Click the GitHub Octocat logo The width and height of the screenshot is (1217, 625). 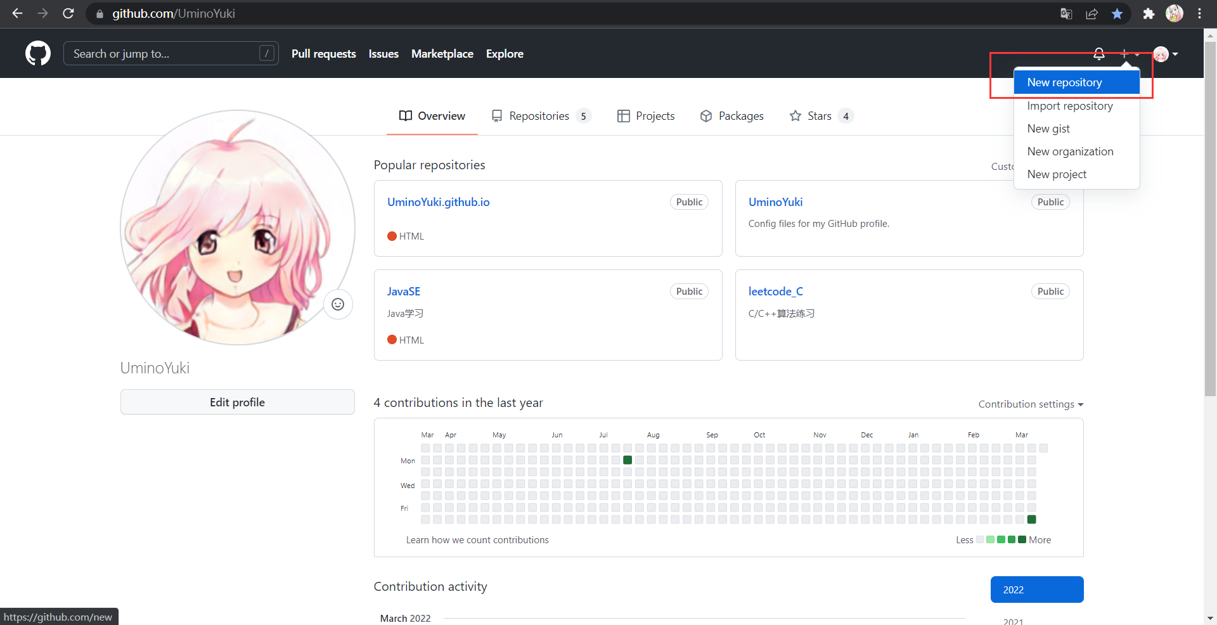click(38, 53)
